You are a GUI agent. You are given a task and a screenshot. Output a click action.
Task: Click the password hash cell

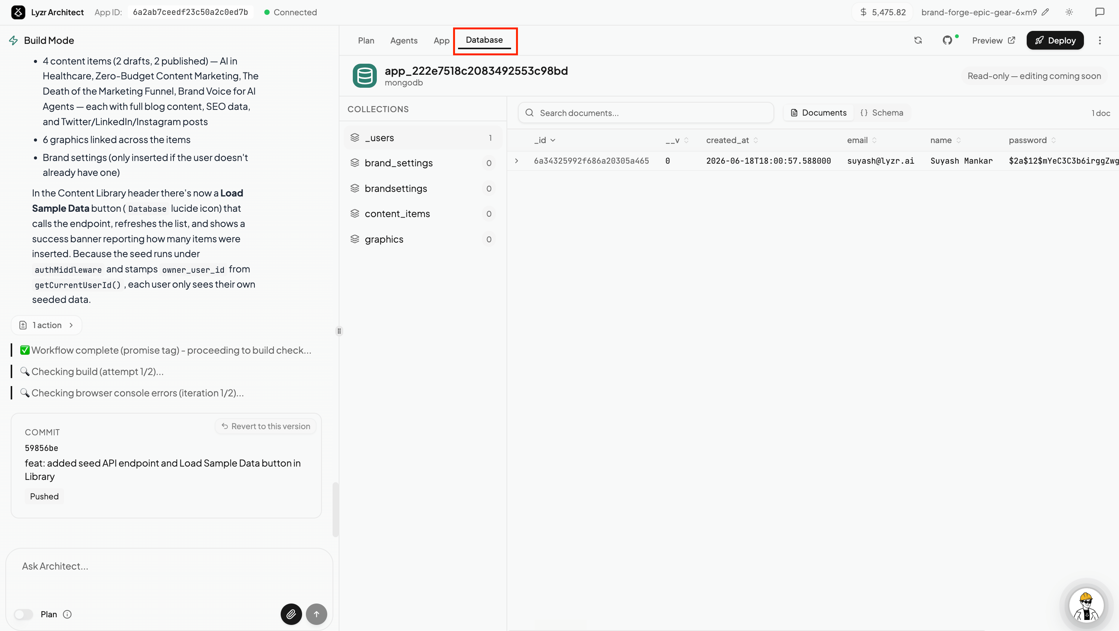tap(1063, 161)
